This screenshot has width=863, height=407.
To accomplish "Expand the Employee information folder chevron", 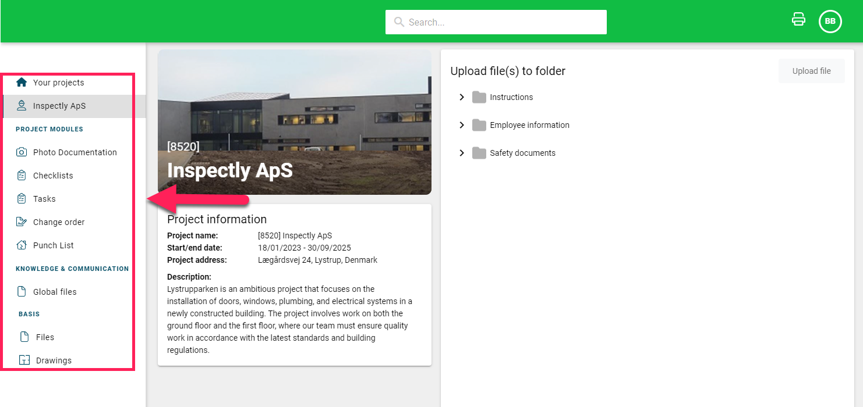I will pos(462,125).
